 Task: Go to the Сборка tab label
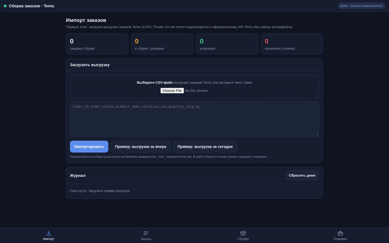point(243,239)
